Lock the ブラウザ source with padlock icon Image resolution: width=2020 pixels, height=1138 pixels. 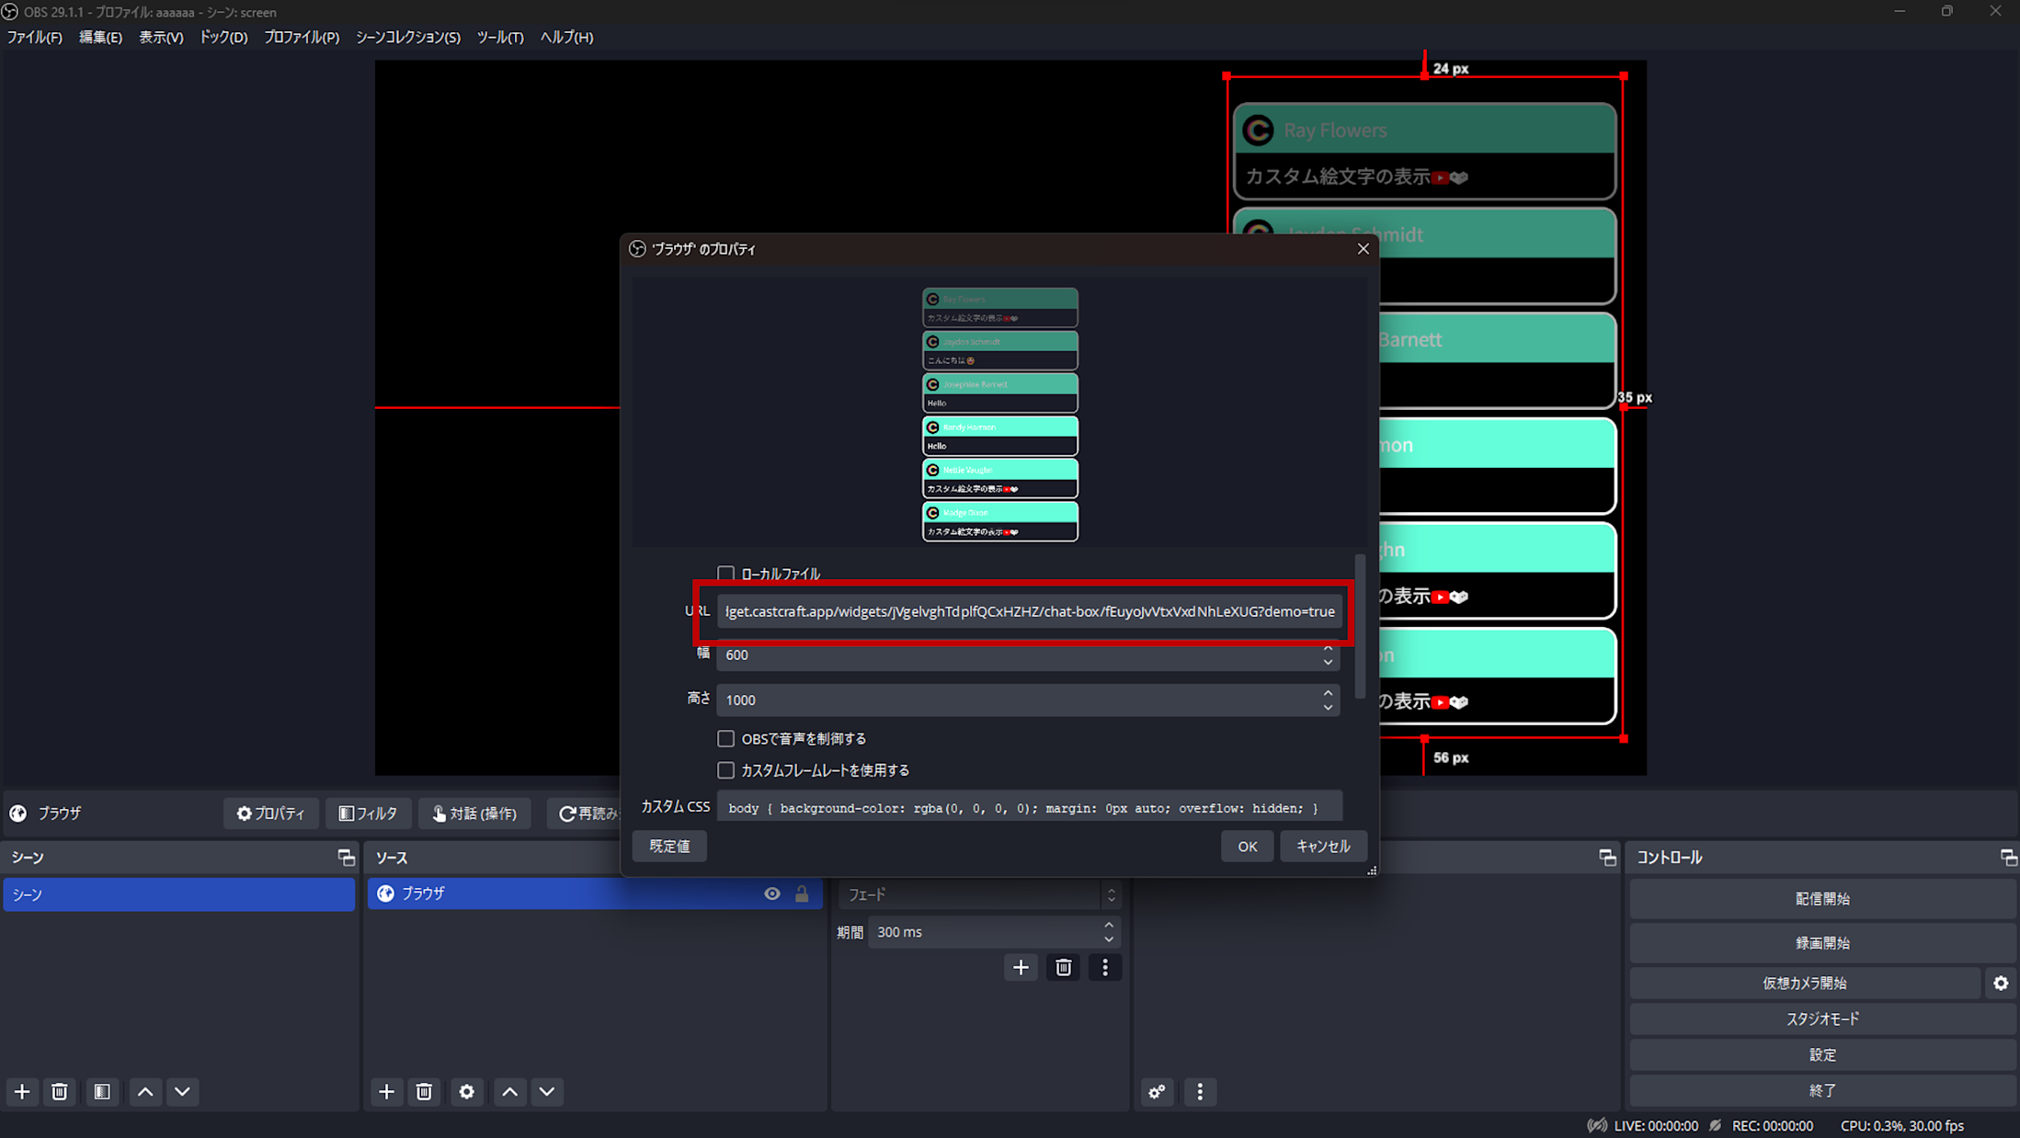(x=801, y=893)
